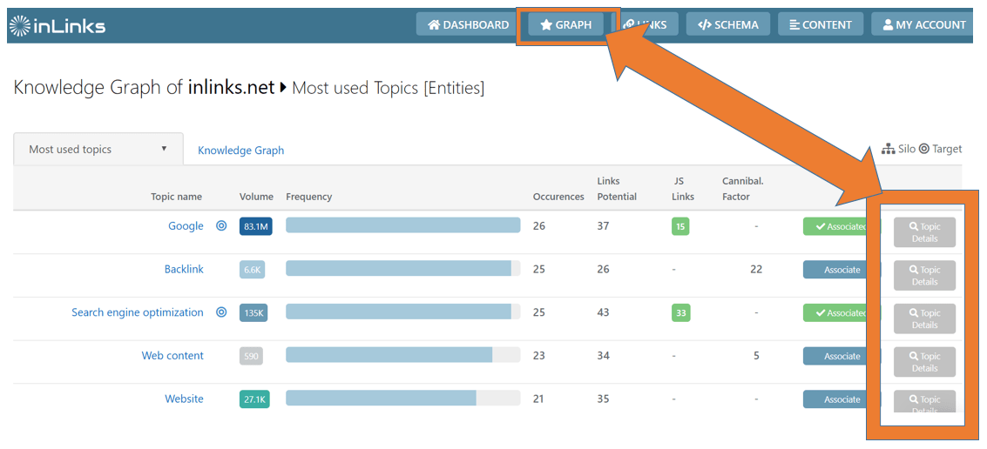Click the Cannibal. Factor column header
The image size is (987, 449).
tap(743, 190)
